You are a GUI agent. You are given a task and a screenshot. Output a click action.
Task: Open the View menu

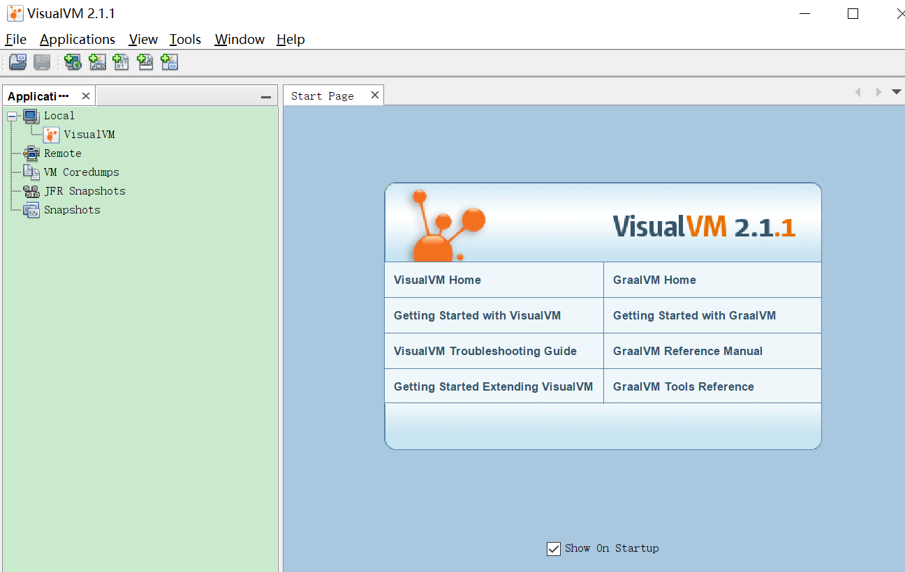click(x=143, y=39)
